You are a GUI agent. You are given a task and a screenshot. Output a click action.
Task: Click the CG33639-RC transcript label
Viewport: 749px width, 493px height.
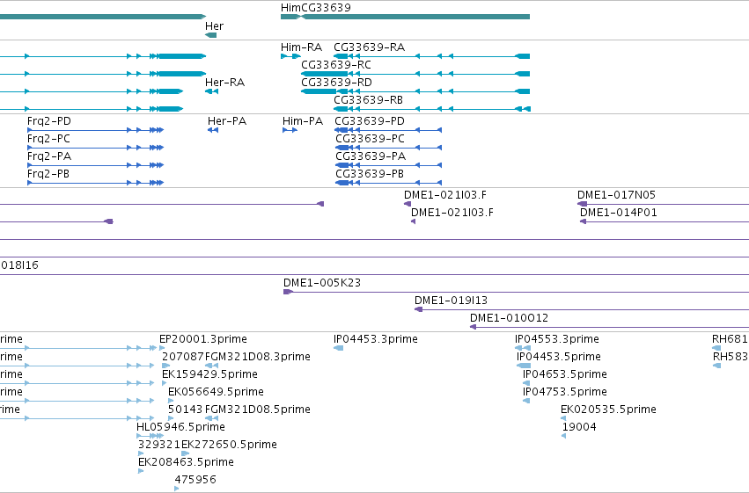click(336, 65)
